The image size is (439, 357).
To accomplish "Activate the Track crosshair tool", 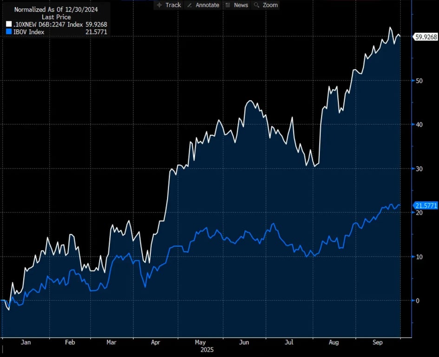I will [169, 5].
